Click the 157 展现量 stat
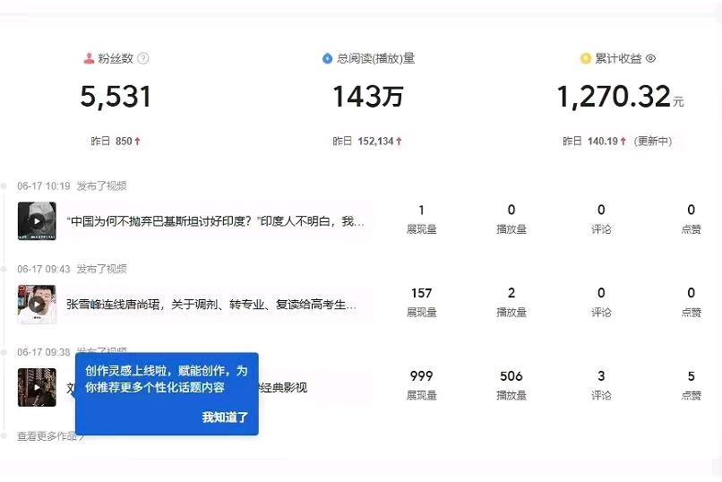 [x=421, y=302]
